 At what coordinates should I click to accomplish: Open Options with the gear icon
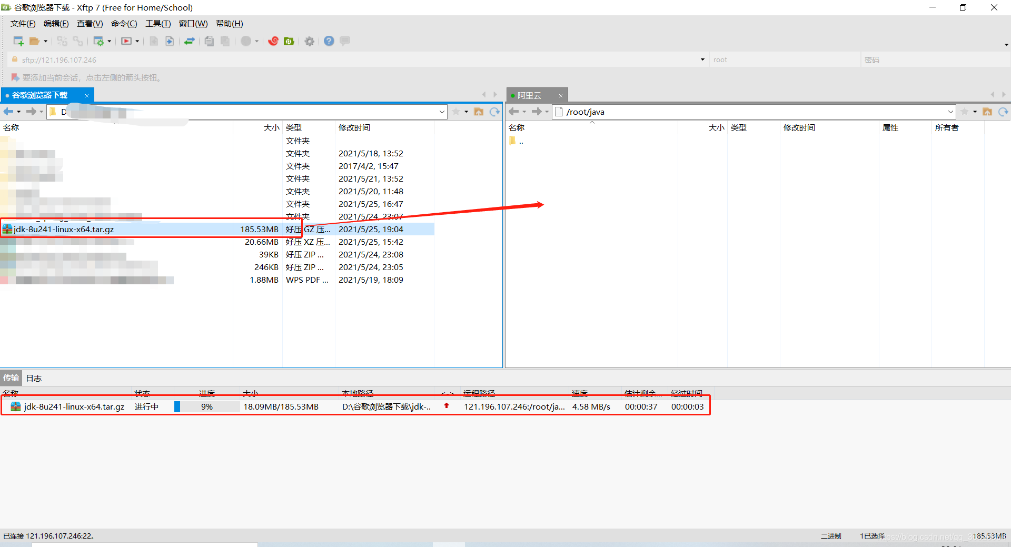pos(310,41)
